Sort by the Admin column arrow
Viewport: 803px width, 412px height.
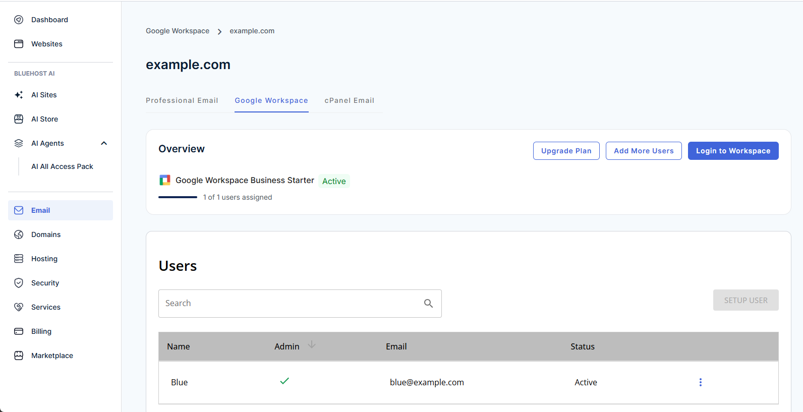coord(312,344)
